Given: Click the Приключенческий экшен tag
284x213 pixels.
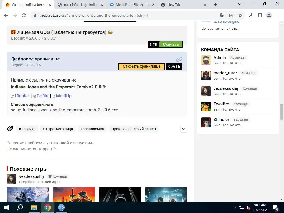Looking at the screenshot, I should [x=134, y=129].
